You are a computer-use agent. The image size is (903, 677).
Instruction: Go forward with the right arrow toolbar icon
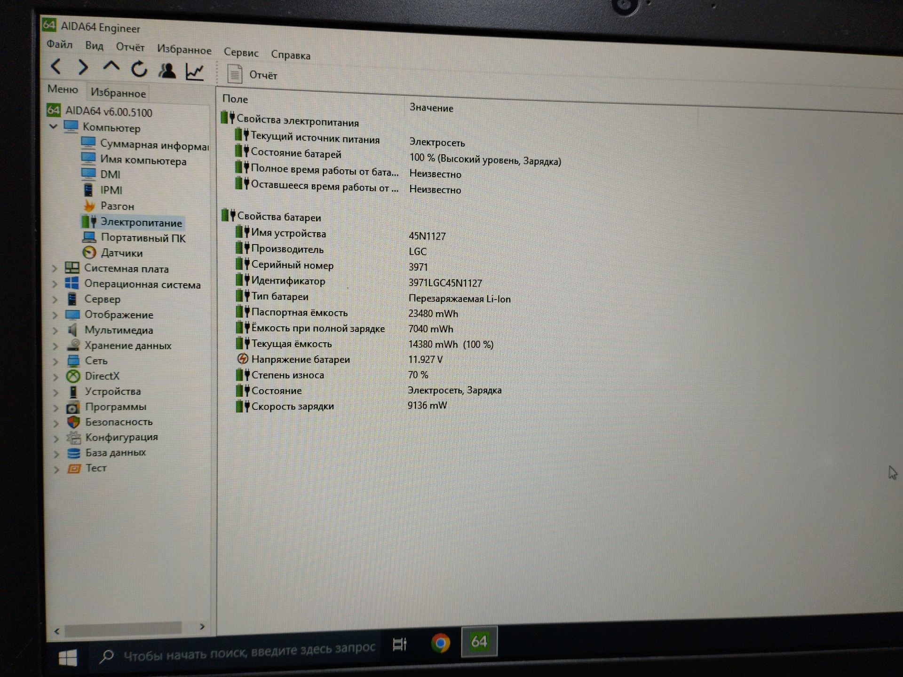83,68
